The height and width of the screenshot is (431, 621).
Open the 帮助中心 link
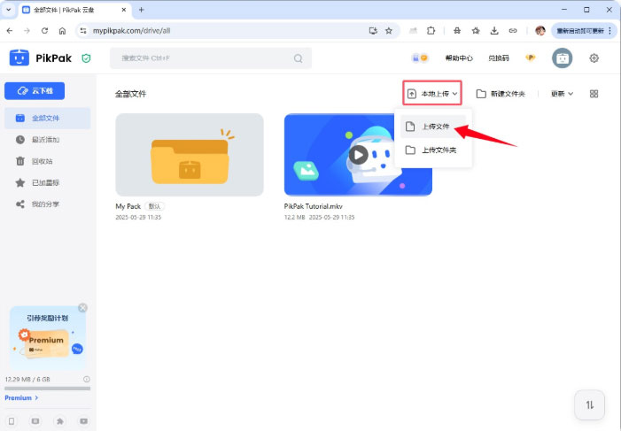point(459,58)
